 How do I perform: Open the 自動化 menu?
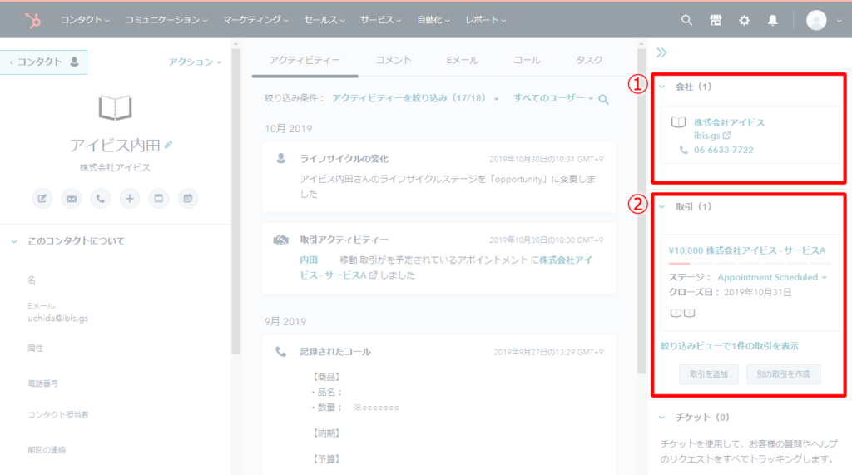click(433, 20)
